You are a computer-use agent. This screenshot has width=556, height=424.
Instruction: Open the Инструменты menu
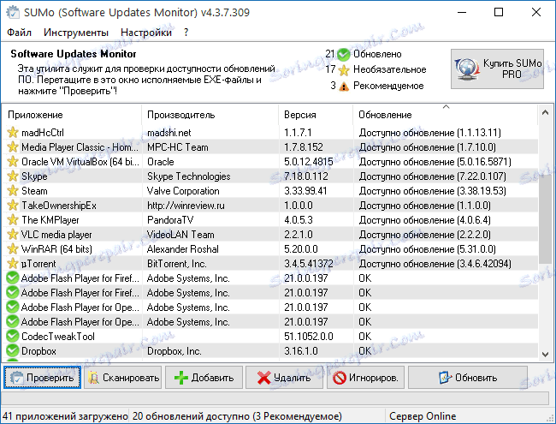[x=76, y=33]
